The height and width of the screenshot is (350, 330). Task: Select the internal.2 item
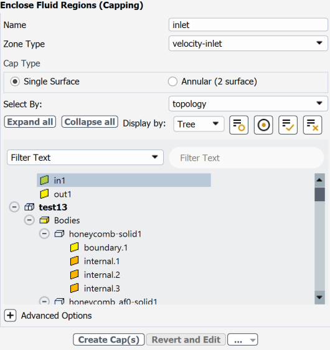point(102,275)
